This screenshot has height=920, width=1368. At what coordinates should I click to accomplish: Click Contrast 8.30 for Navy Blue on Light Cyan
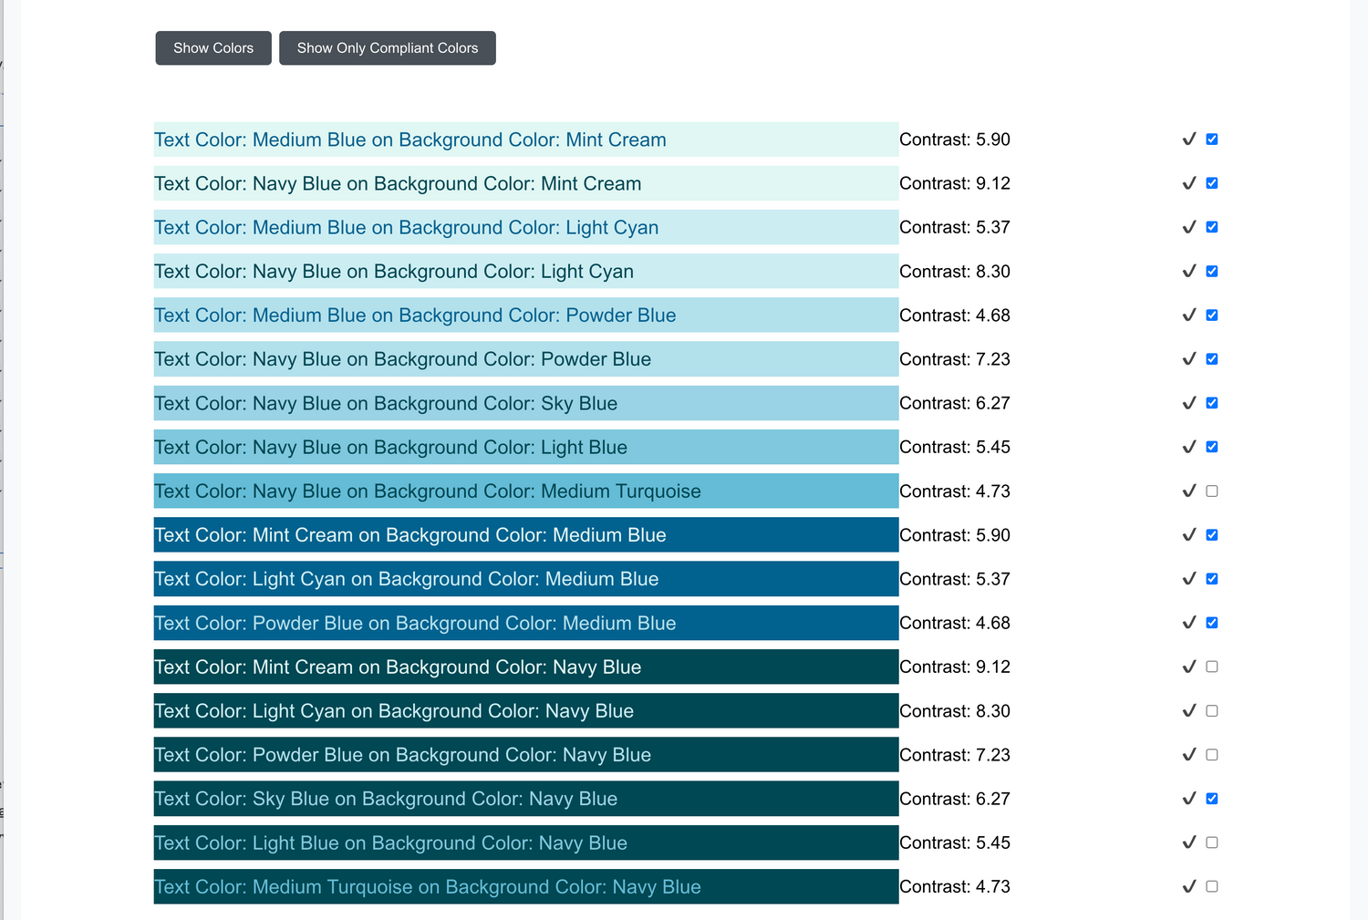[x=954, y=272]
